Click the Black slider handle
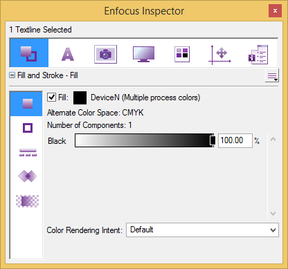 (213, 140)
